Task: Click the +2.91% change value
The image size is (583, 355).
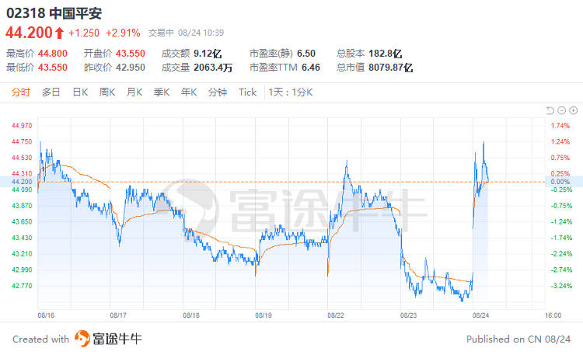Action: click(123, 33)
